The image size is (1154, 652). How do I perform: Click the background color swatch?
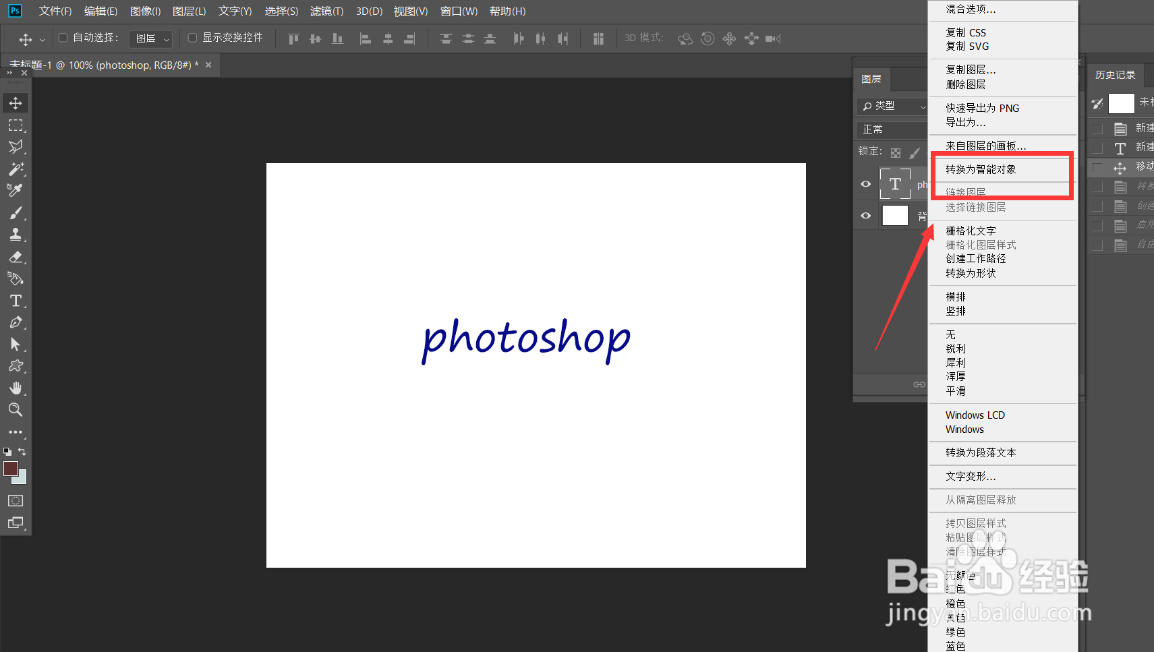pyautogui.click(x=22, y=479)
